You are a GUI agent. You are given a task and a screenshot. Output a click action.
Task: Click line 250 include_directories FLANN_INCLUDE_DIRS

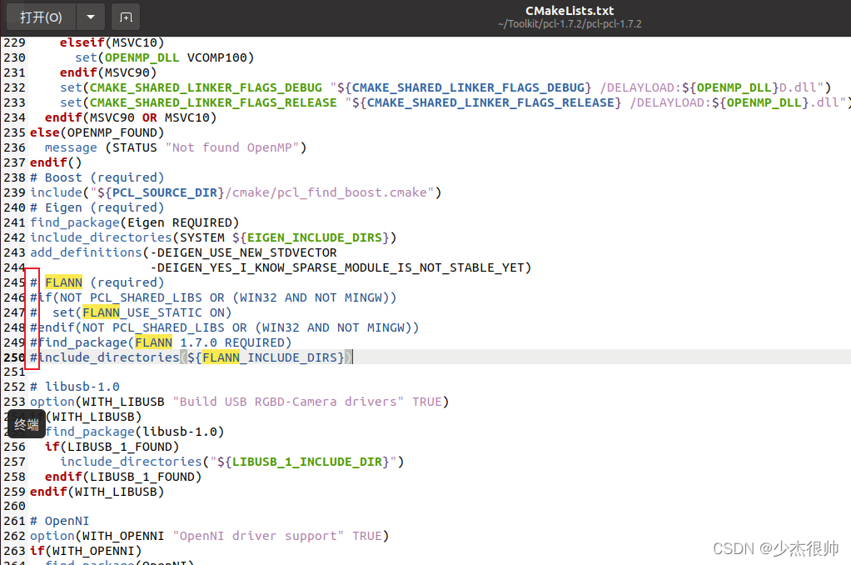pos(192,357)
